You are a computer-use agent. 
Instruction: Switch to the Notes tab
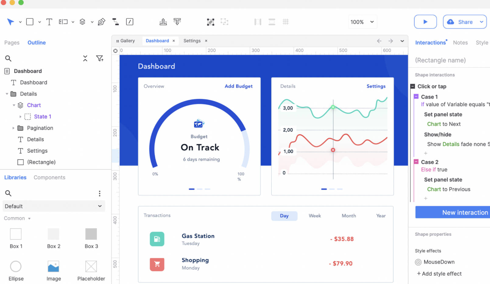click(x=460, y=43)
